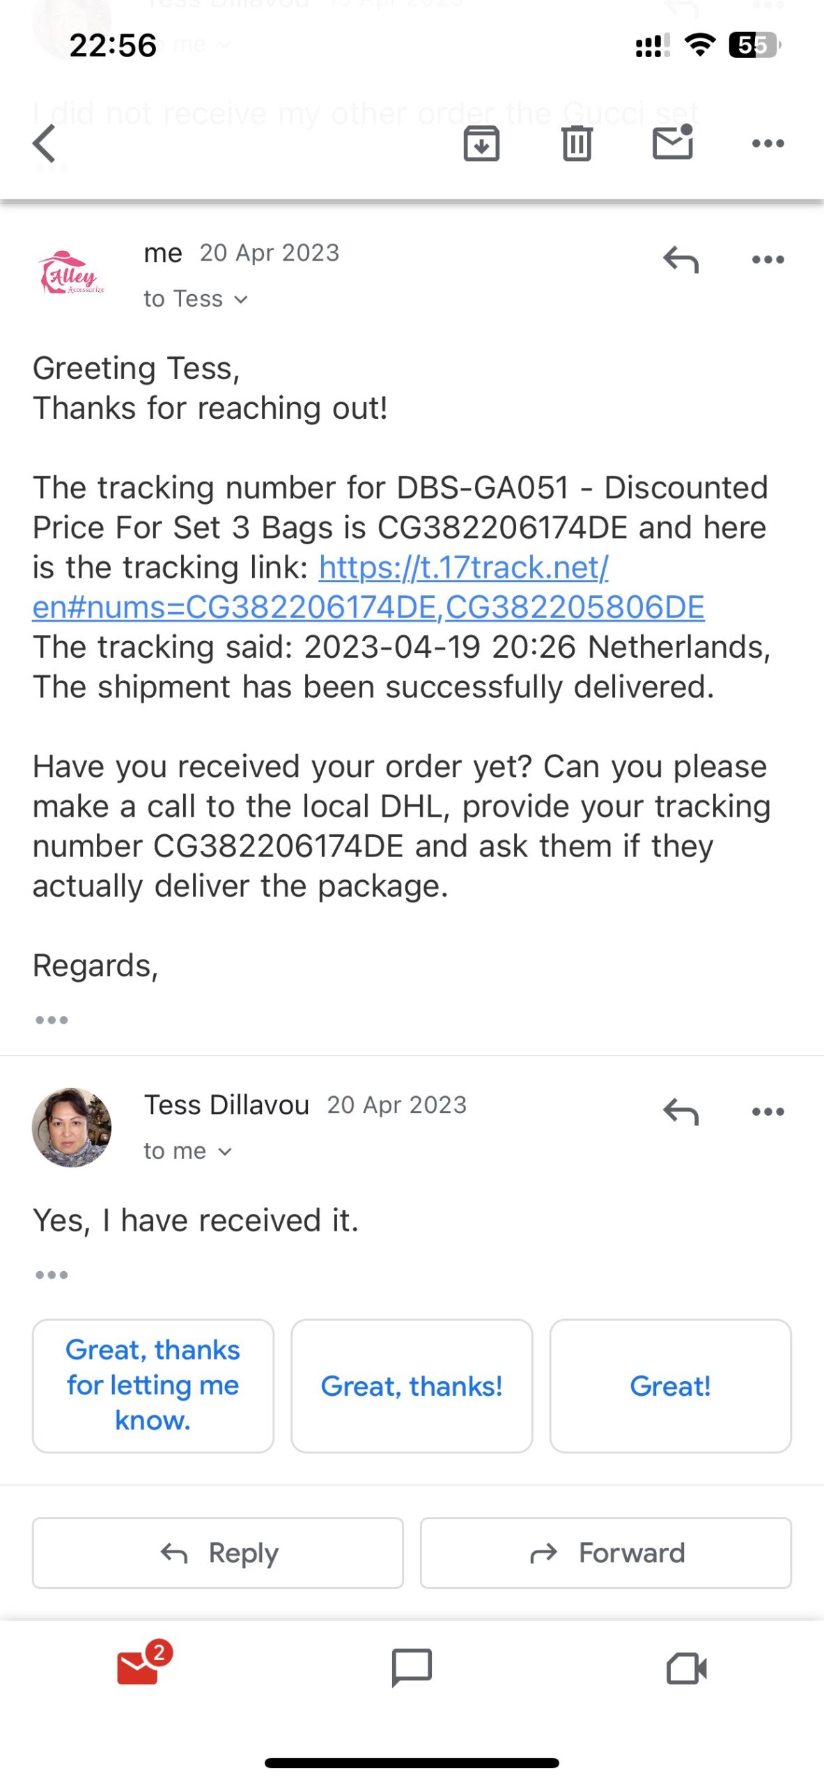Open overflow menu on the first message

click(x=766, y=260)
